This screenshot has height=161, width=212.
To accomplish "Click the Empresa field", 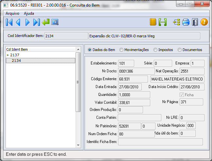I will tap(198, 63).
